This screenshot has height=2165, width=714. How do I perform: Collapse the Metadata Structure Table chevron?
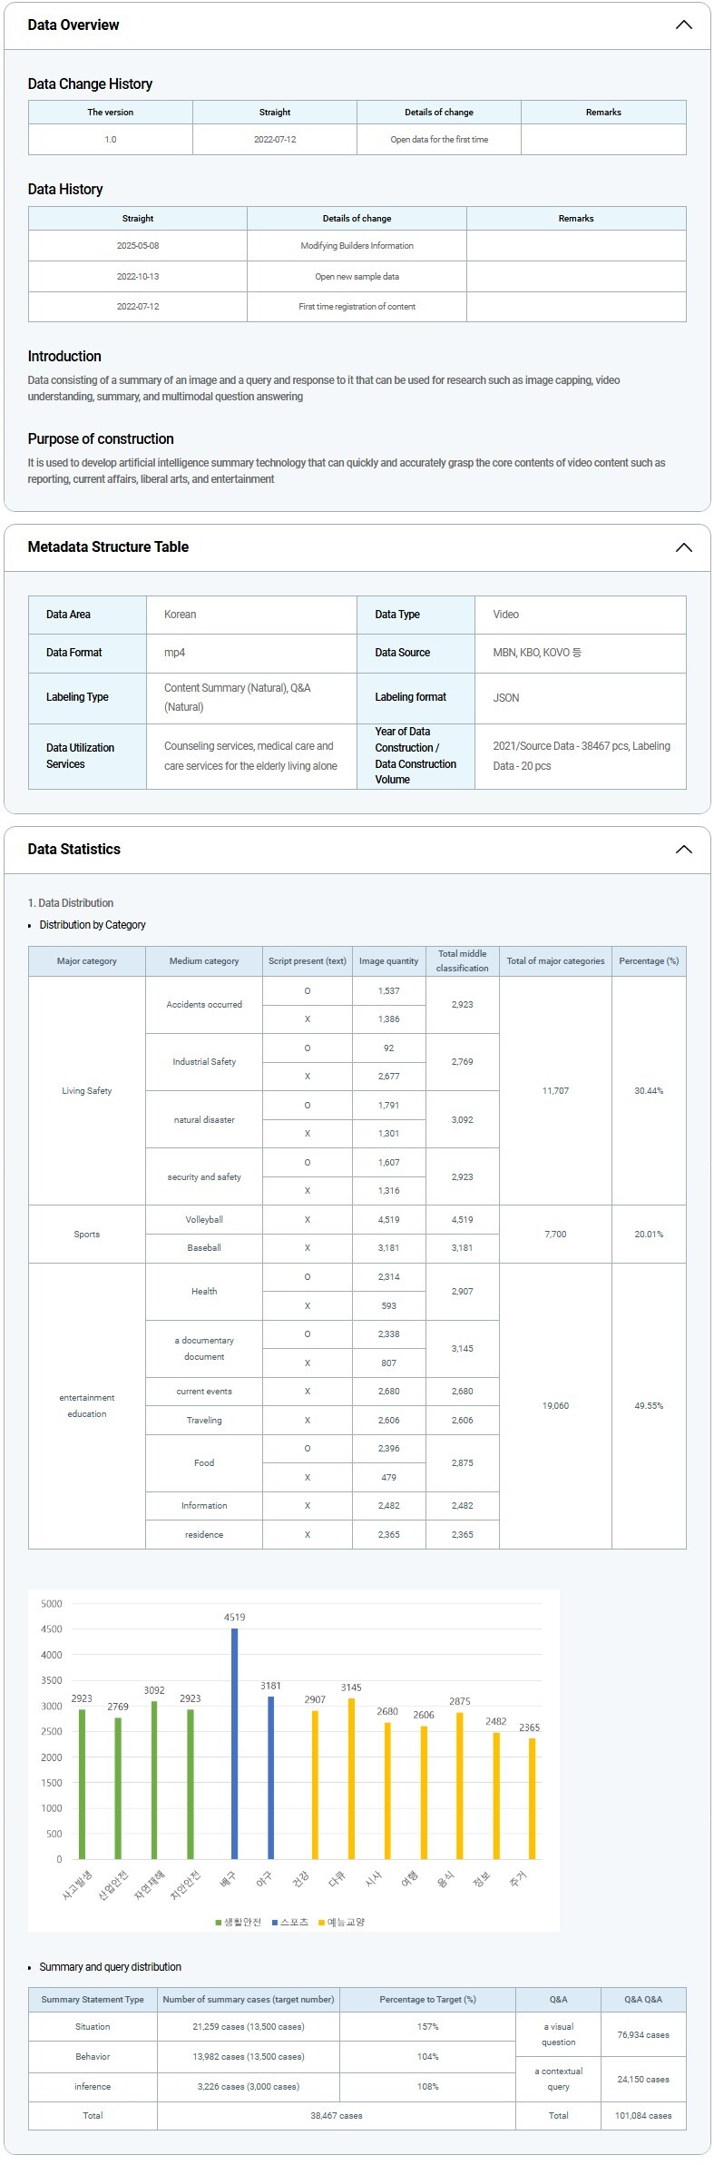(683, 547)
